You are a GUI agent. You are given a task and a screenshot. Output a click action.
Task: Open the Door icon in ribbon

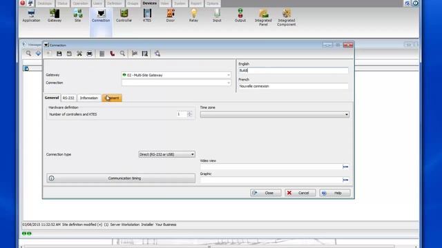pos(171,16)
